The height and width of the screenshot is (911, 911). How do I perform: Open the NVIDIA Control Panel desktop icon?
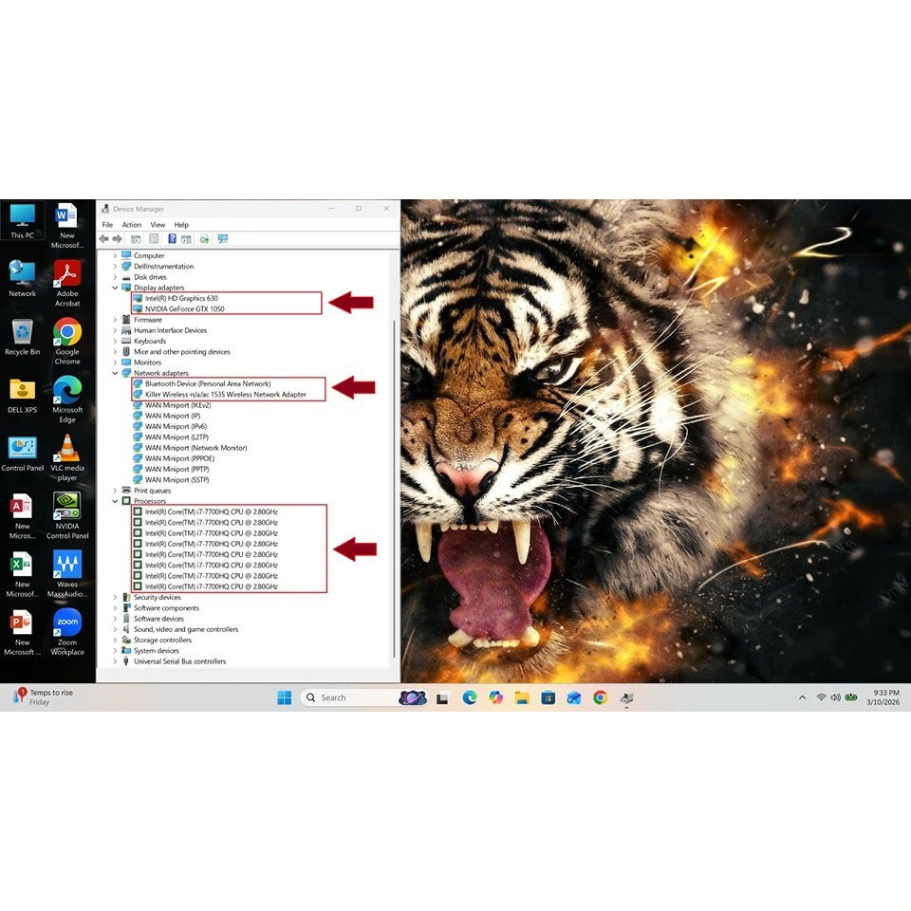tap(67, 514)
